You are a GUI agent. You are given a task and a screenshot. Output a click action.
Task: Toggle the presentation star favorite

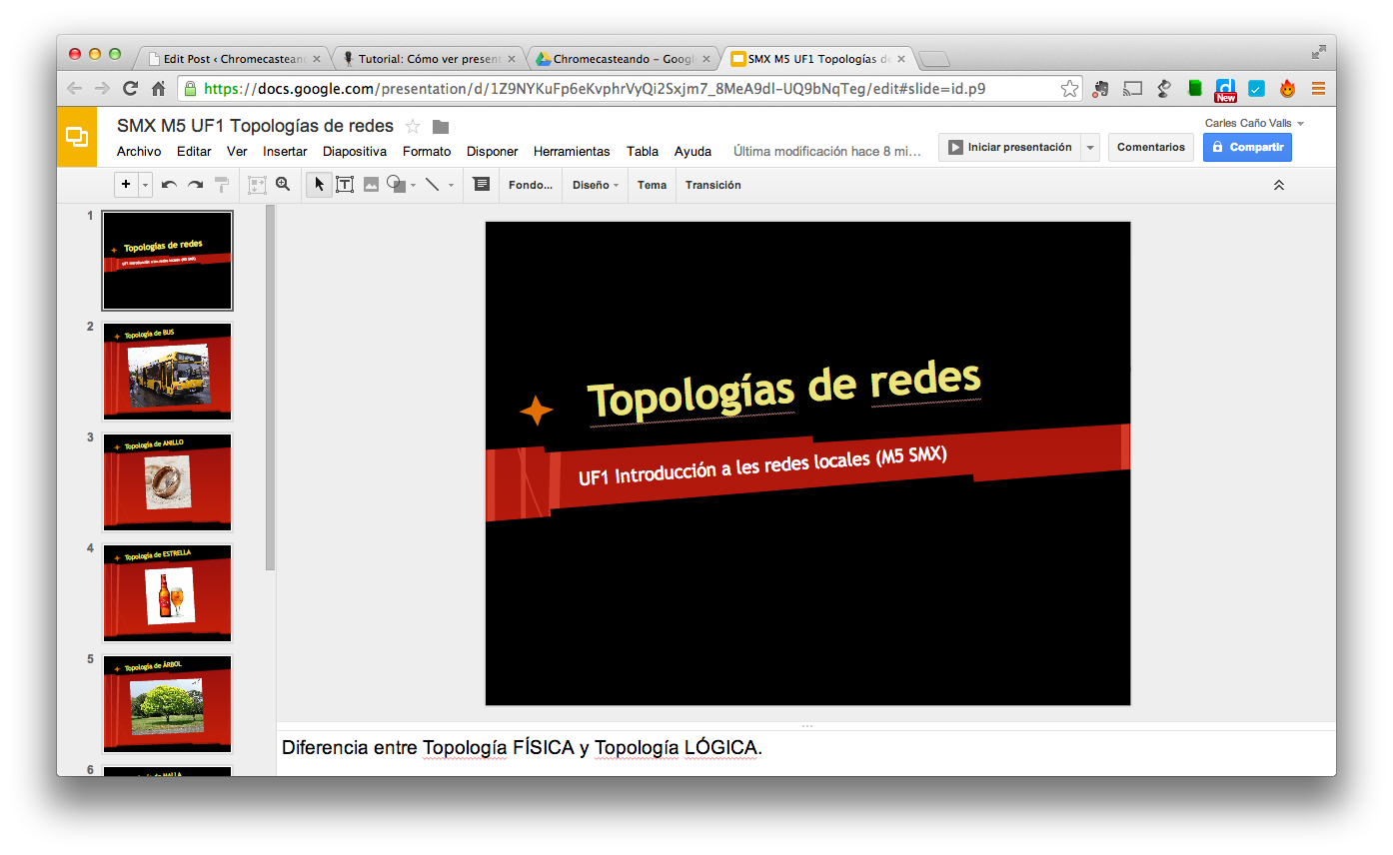coord(412,126)
